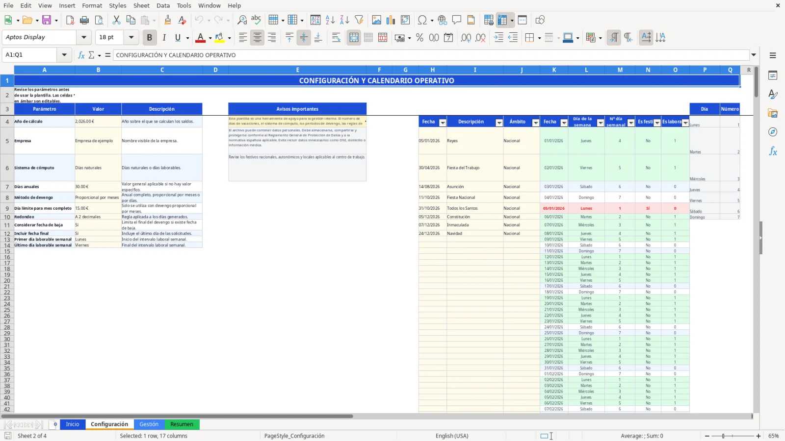Open the font name dropdown
This screenshot has height=441, width=785.
[x=83, y=37]
